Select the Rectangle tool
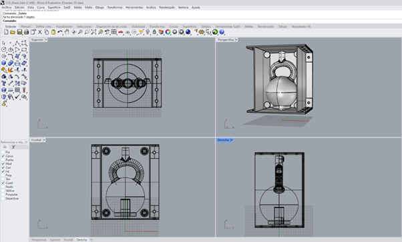This screenshot has width=402, height=242. click(x=24, y=49)
